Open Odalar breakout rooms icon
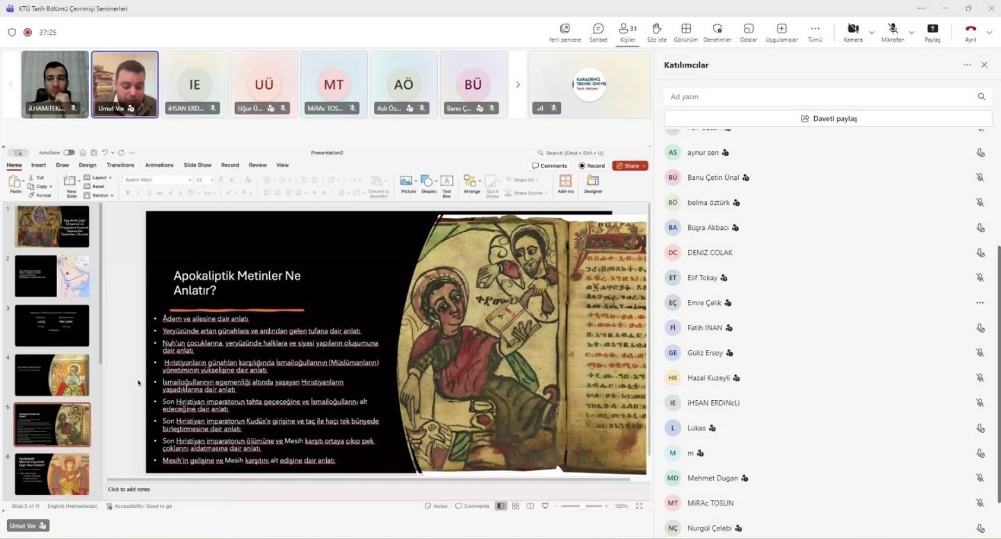The width and height of the screenshot is (1001, 539). pos(748,29)
